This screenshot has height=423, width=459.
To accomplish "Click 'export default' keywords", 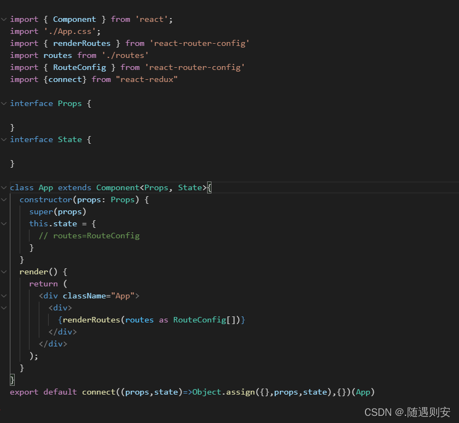I will (43, 392).
